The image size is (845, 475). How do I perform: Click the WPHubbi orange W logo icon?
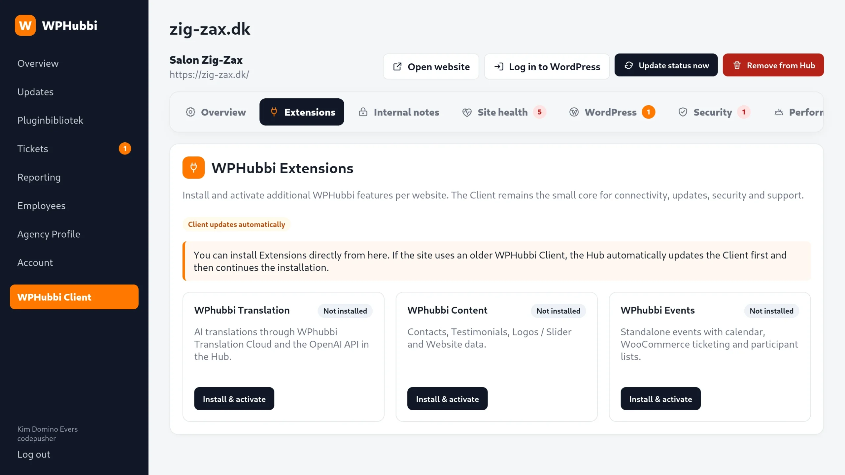pyautogui.click(x=25, y=25)
